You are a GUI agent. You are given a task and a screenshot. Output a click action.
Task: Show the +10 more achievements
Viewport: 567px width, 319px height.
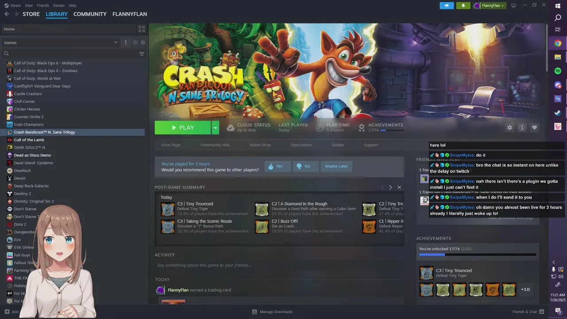pos(525,289)
